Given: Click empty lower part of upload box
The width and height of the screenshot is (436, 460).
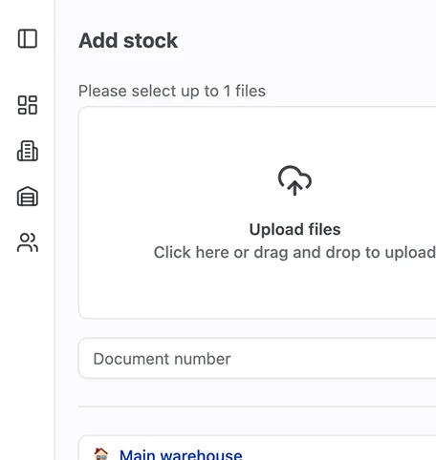Looking at the screenshot, I should click(x=257, y=289).
